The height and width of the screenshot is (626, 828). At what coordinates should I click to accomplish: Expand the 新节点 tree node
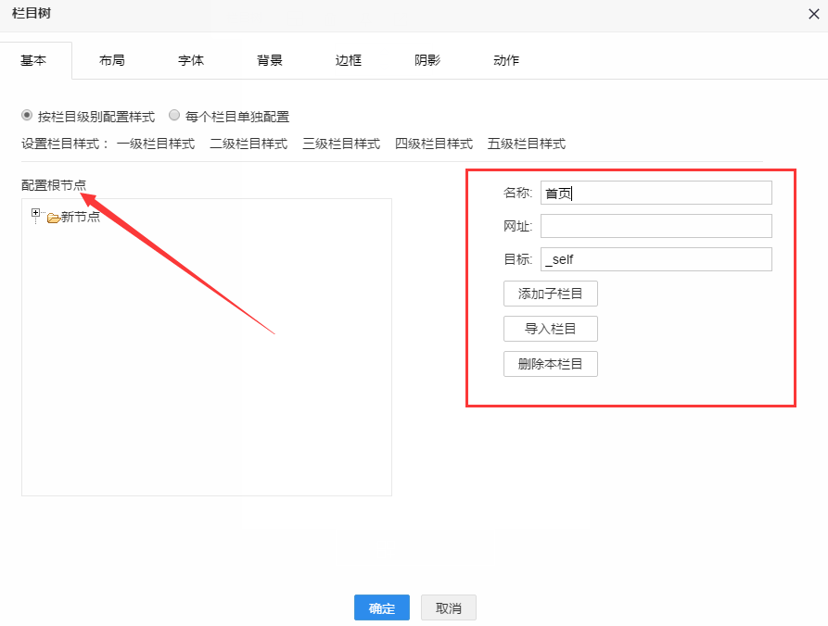[x=36, y=213]
